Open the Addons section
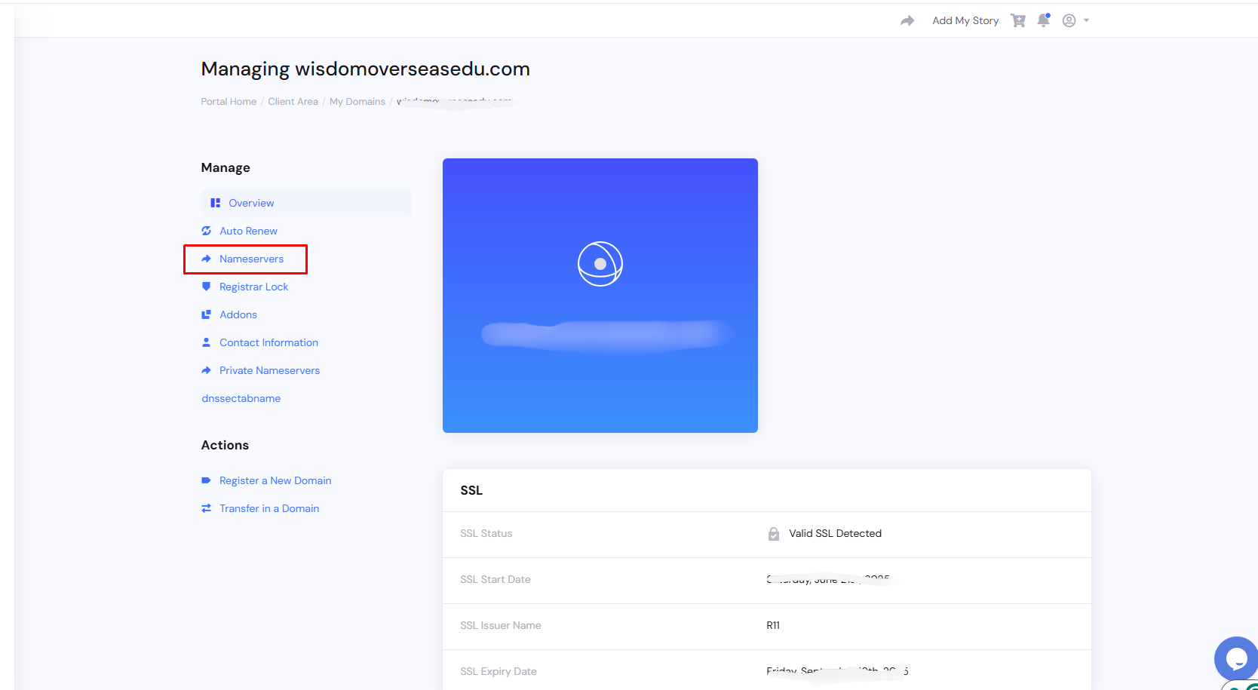This screenshot has height=690, width=1258. [238, 314]
